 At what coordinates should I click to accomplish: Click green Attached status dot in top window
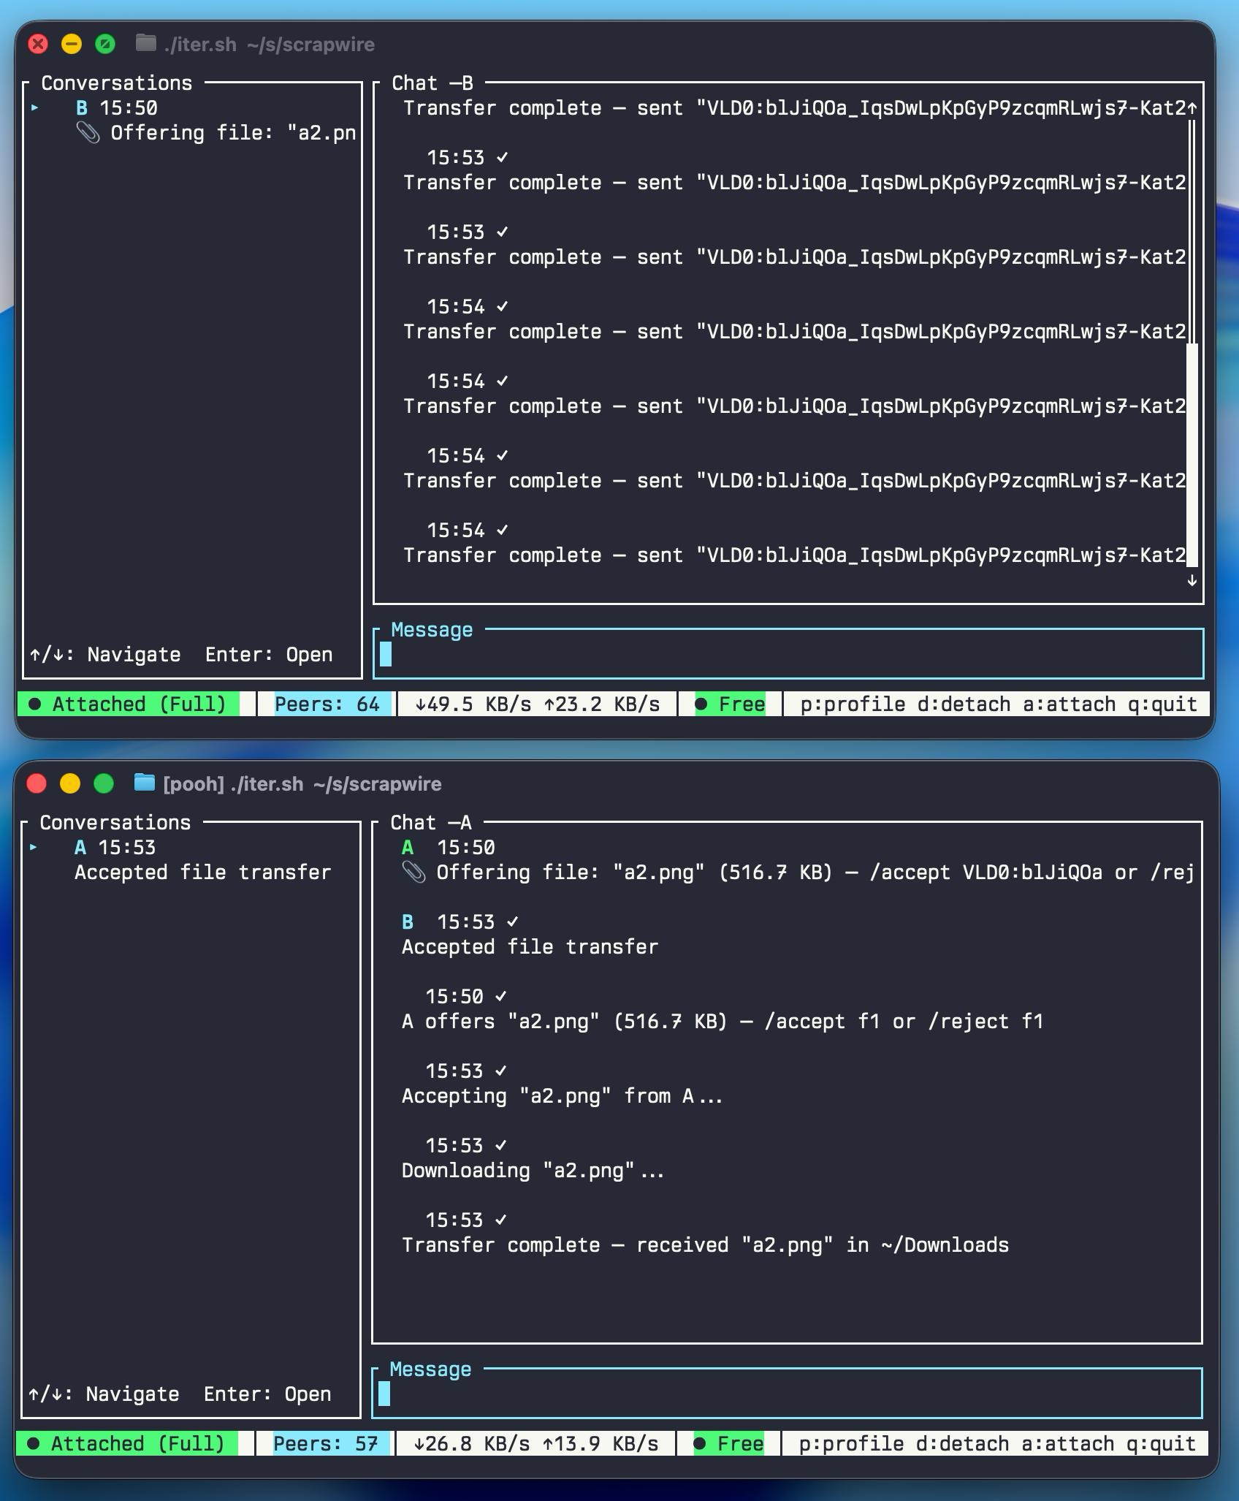[34, 704]
